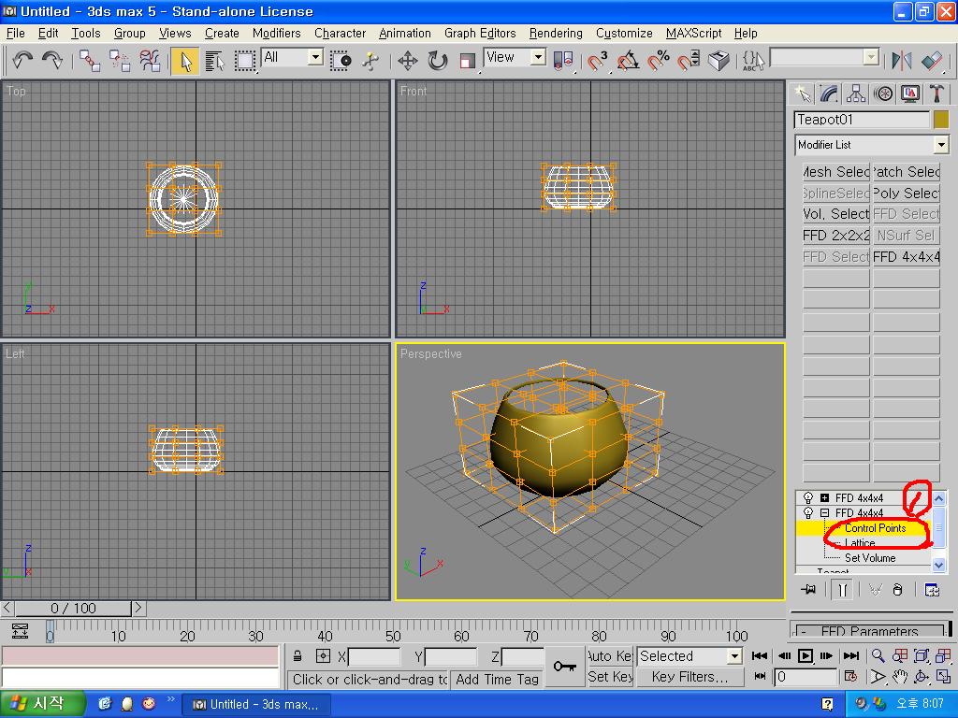
Task: Switch to the Select and Rotate tool
Action: [x=438, y=61]
